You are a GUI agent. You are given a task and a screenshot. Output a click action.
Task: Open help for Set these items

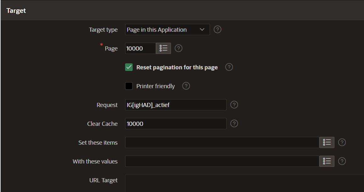[x=342, y=142]
